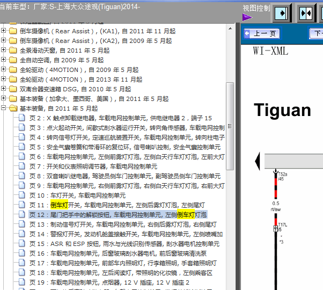Expand the 倒车摄像机 (KA2) 2009 folder
The width and height of the screenshot is (323, 290).
coord(3,40)
